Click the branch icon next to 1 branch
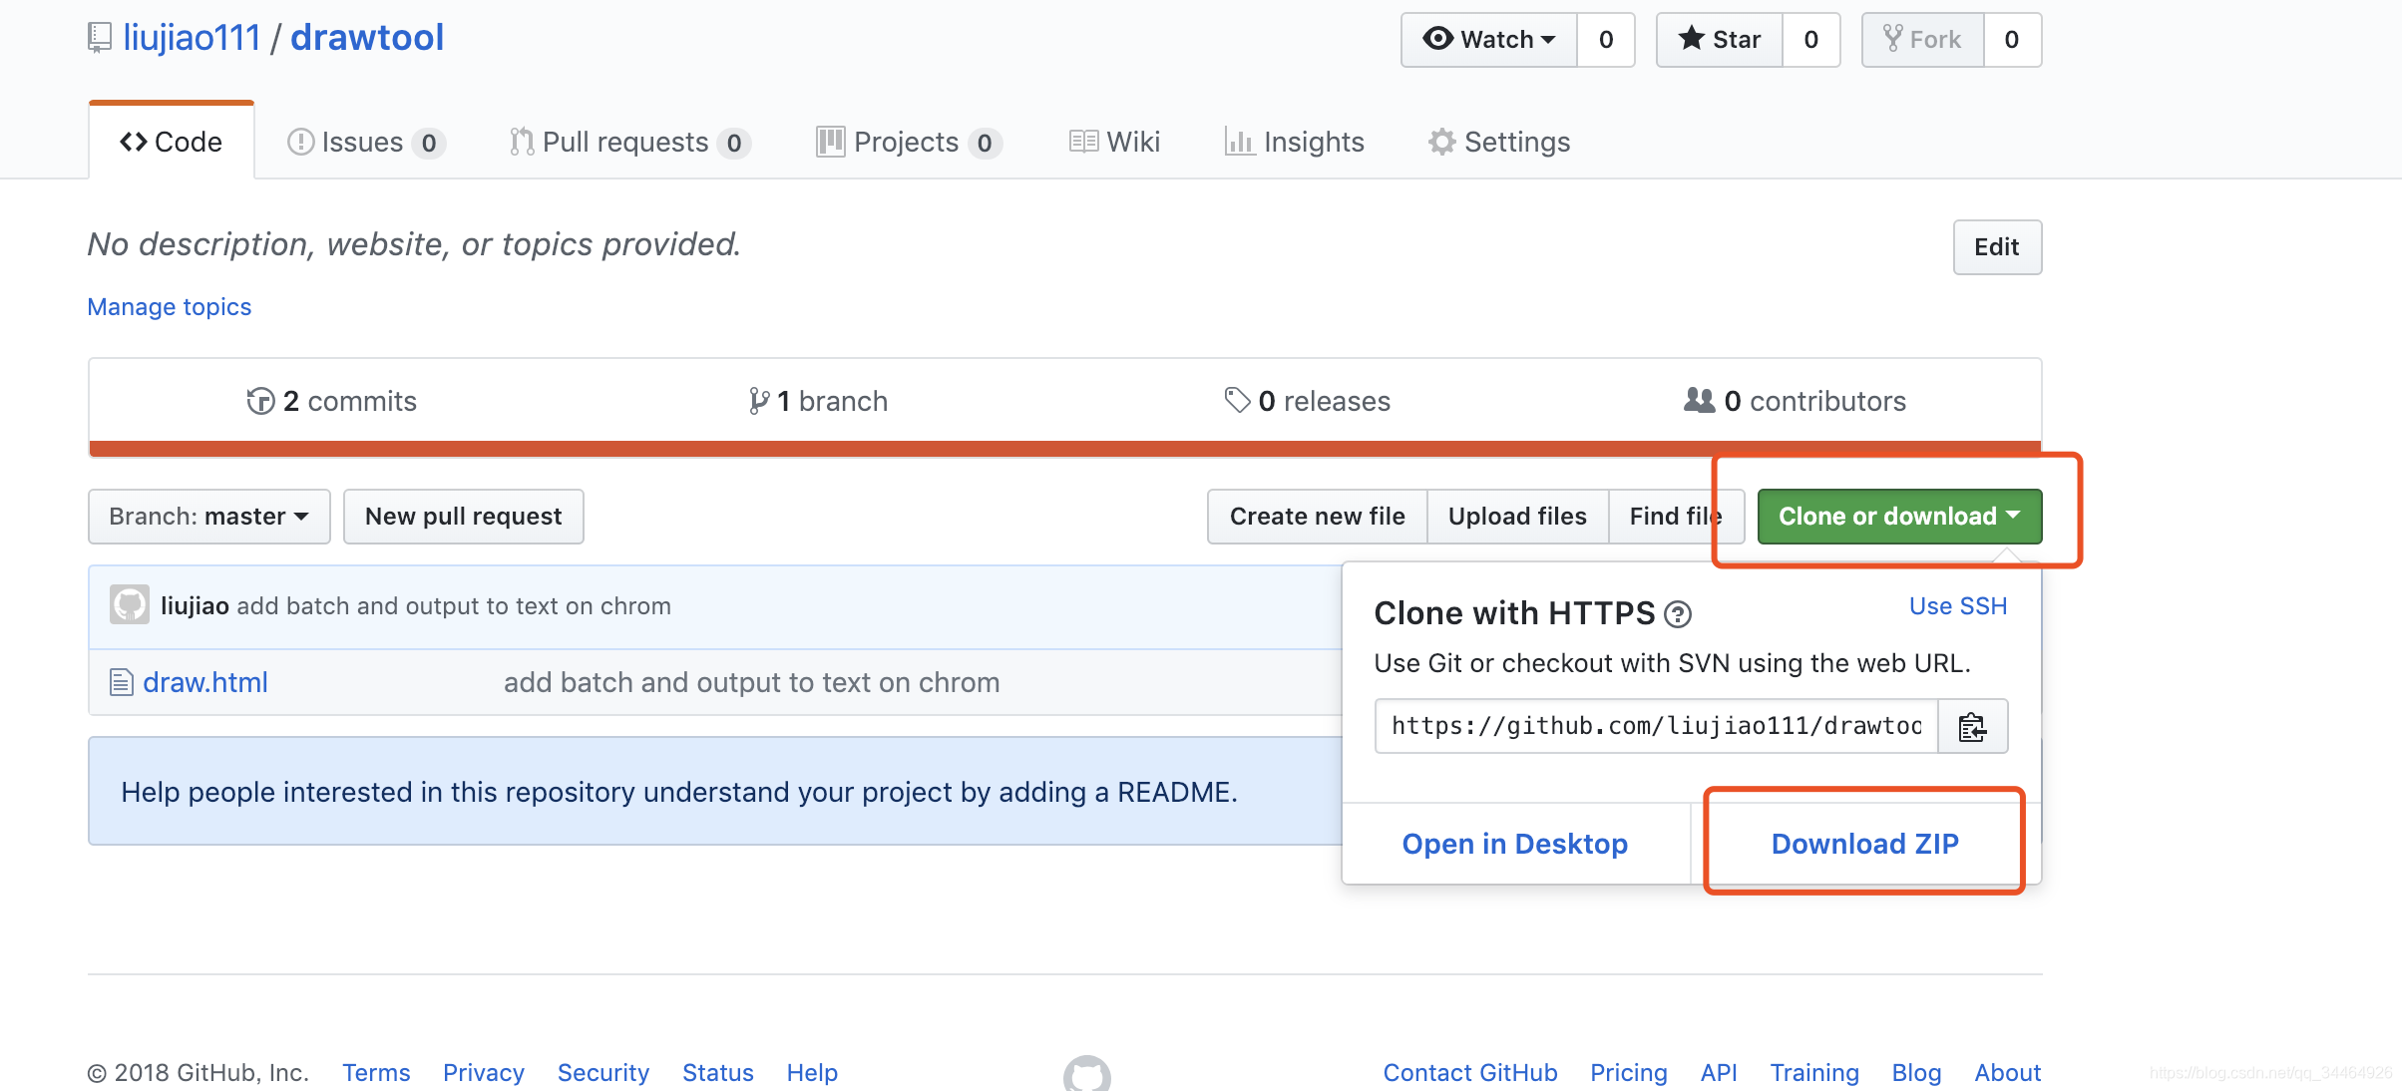The height and width of the screenshot is (1091, 2402). tap(759, 401)
